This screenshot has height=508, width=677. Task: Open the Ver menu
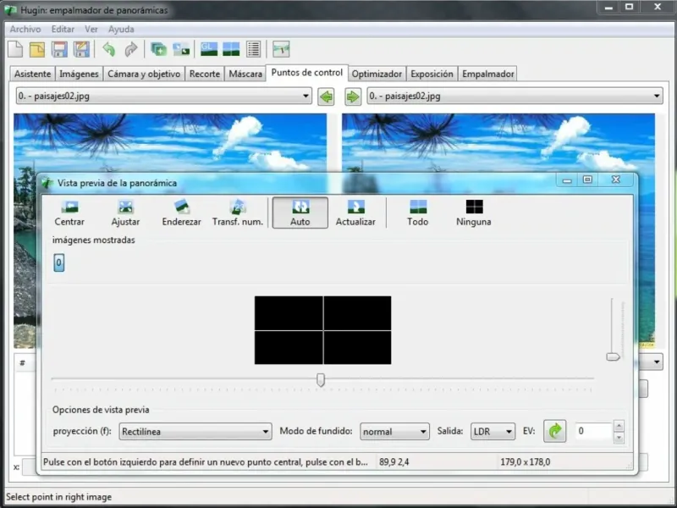coord(91,30)
